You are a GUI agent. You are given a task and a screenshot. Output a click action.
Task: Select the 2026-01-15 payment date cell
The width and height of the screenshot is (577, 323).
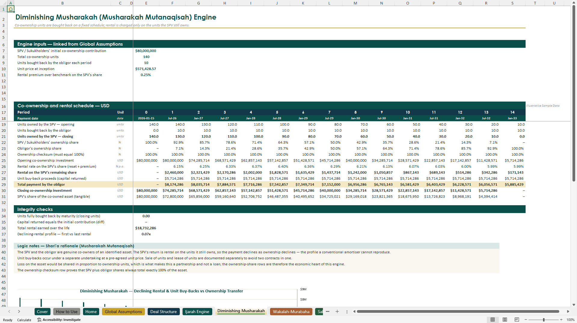coord(146,118)
